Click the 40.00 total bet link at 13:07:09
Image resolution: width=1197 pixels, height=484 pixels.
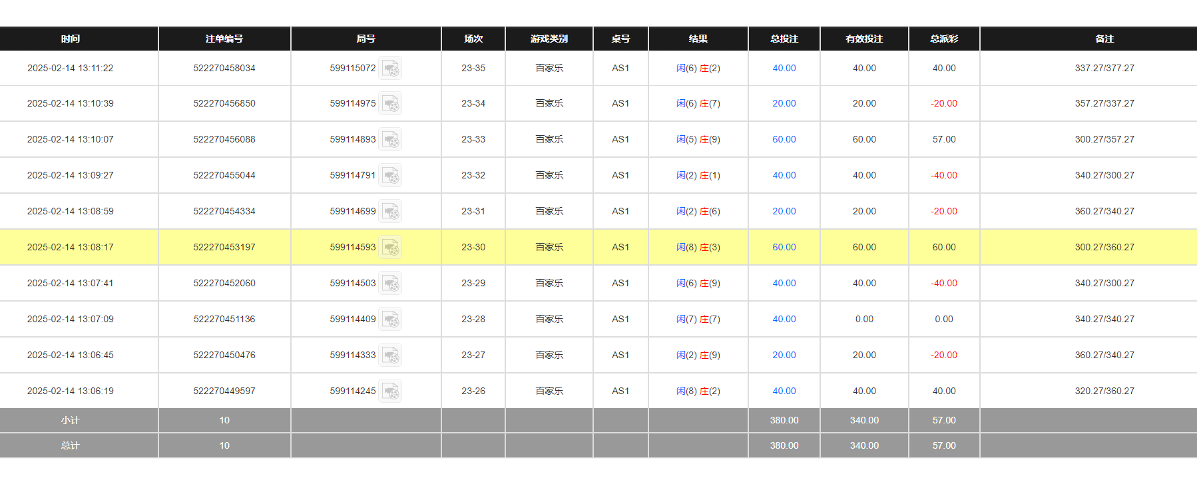(x=784, y=319)
